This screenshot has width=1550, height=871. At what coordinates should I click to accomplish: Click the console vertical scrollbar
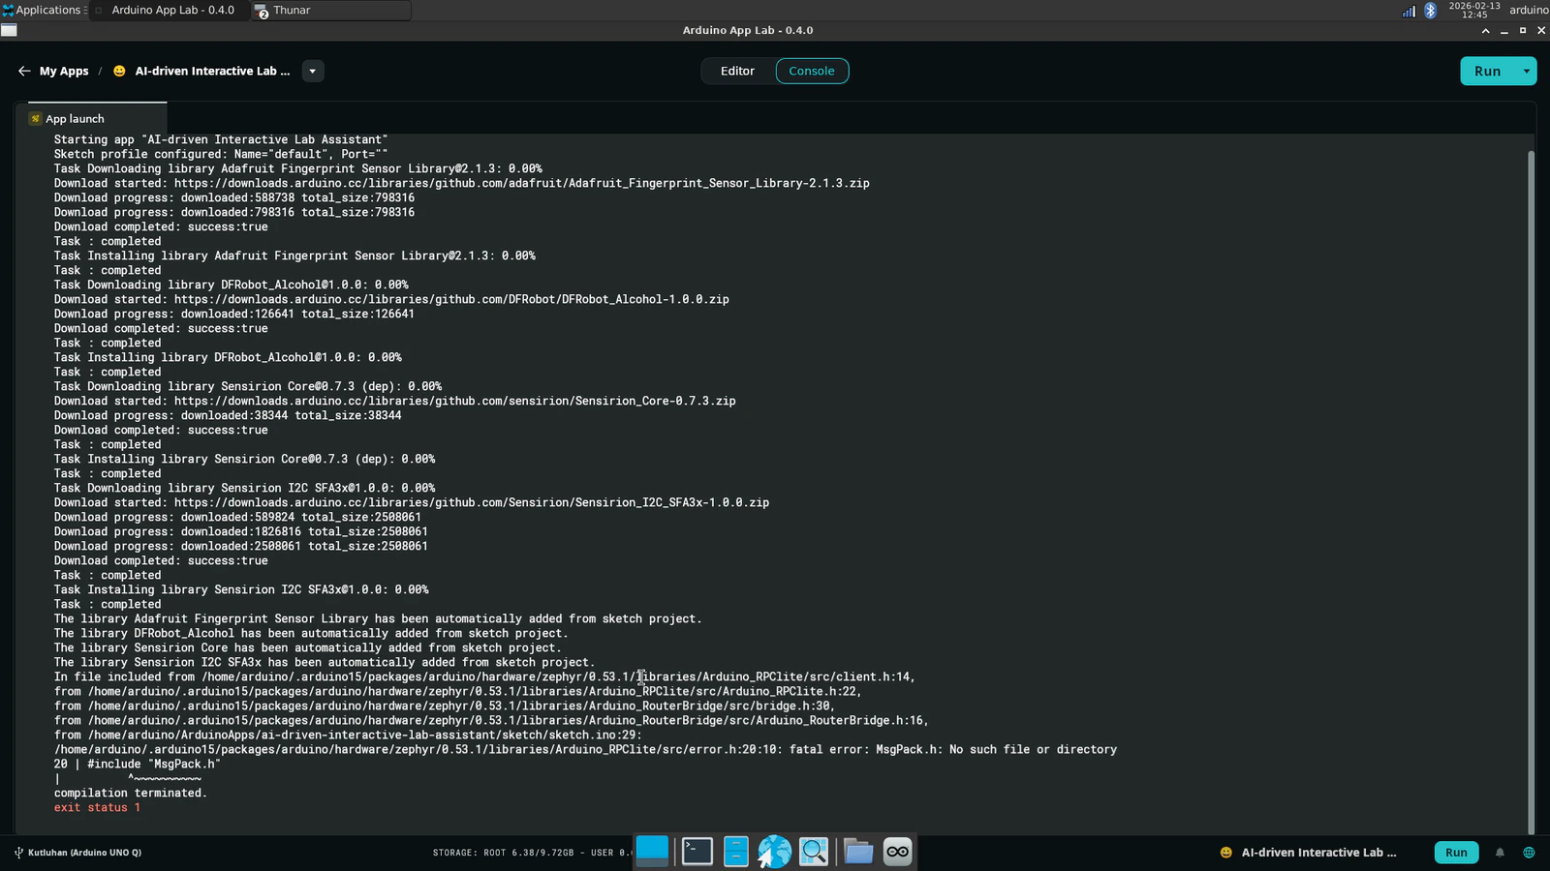1531,492
